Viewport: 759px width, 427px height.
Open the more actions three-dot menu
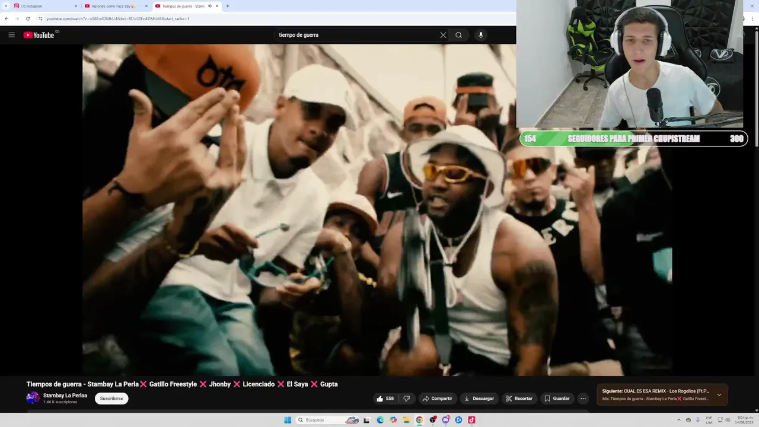tap(583, 399)
